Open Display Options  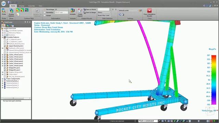point(11,12)
